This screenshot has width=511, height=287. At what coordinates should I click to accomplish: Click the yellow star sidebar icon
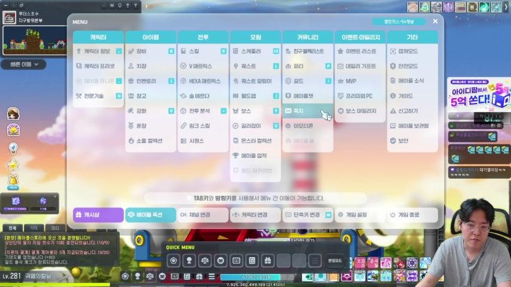[13, 165]
